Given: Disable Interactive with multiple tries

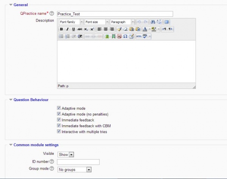Looking at the screenshot, I should click(59, 132).
